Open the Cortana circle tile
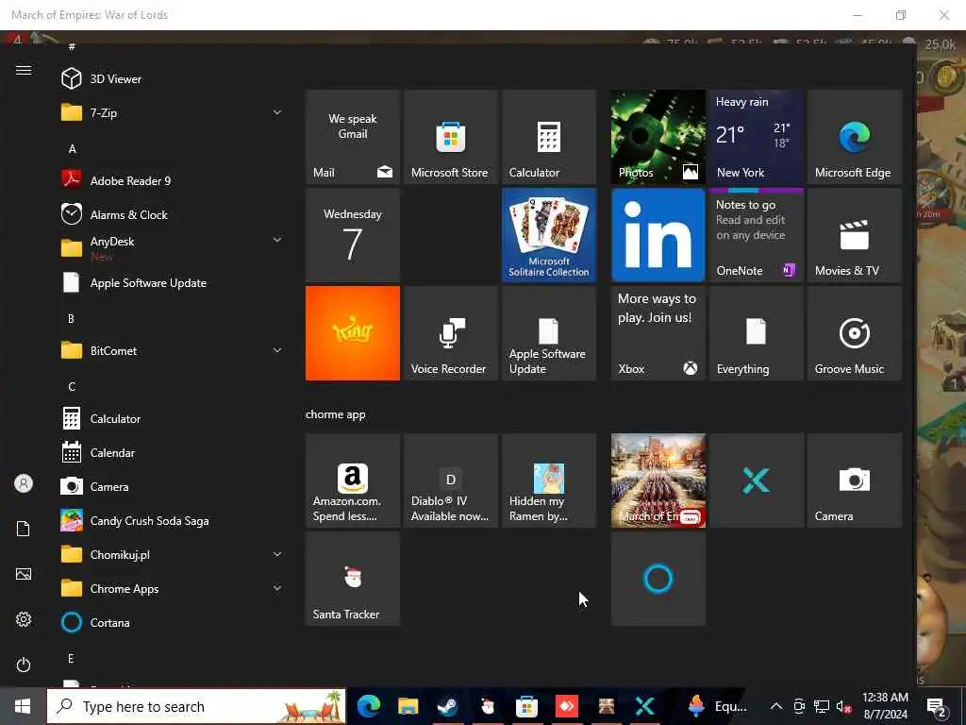This screenshot has height=725, width=966. (658, 579)
